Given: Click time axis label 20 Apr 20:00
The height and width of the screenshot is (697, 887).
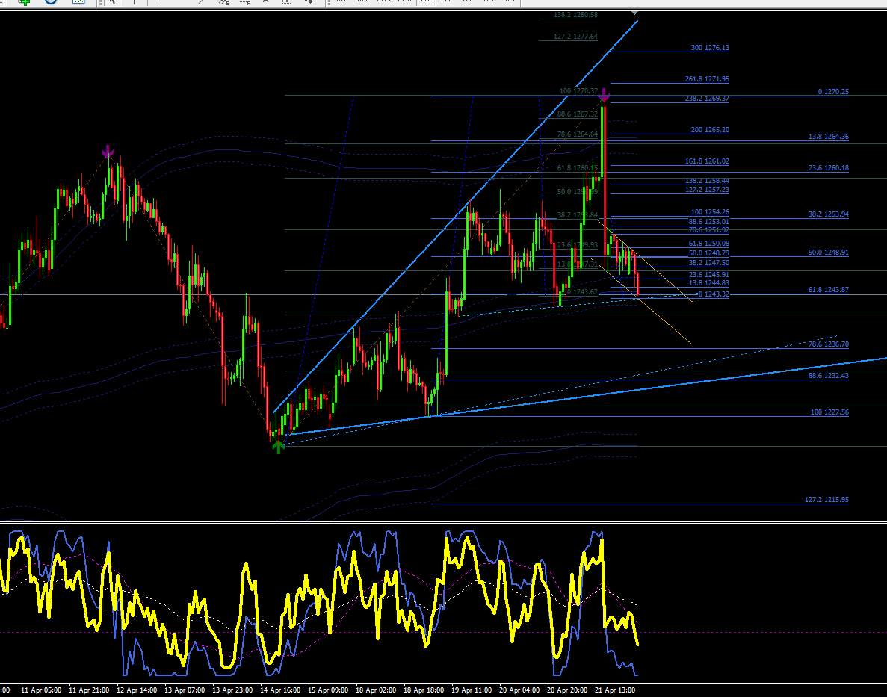Looking at the screenshot, I should click(x=567, y=690).
